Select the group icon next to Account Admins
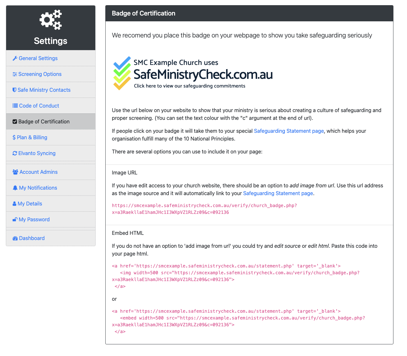Viewport: 407px width, 356px height. click(x=15, y=172)
